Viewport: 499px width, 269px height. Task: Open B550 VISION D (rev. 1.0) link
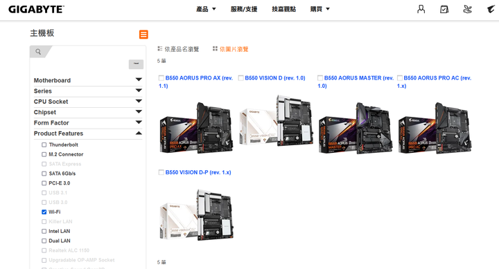click(x=275, y=78)
